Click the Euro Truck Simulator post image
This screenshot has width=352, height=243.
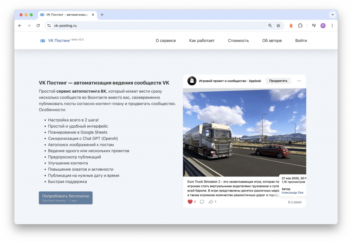pyautogui.click(x=244, y=132)
